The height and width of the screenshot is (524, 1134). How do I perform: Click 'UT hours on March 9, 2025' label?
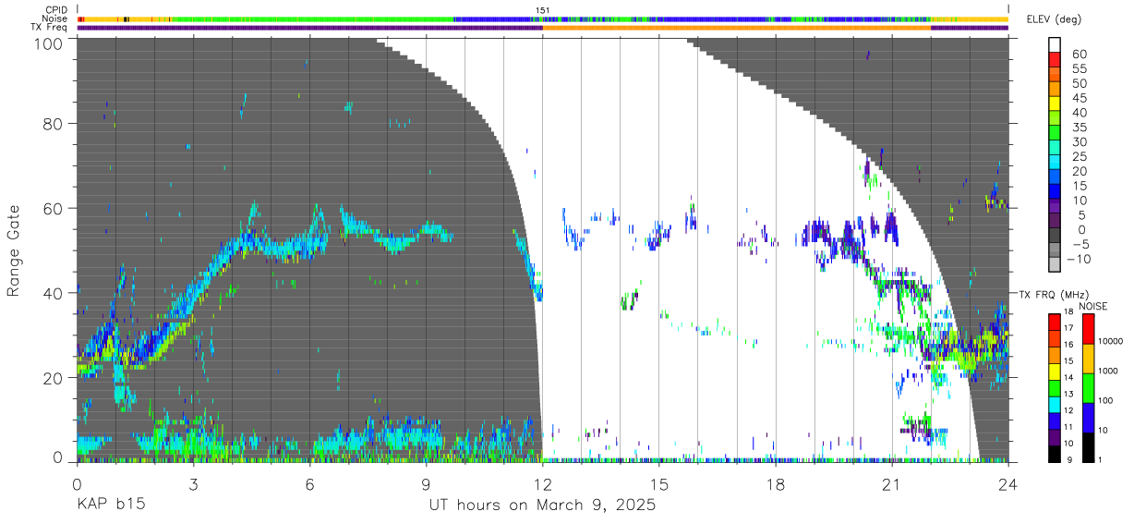(542, 506)
